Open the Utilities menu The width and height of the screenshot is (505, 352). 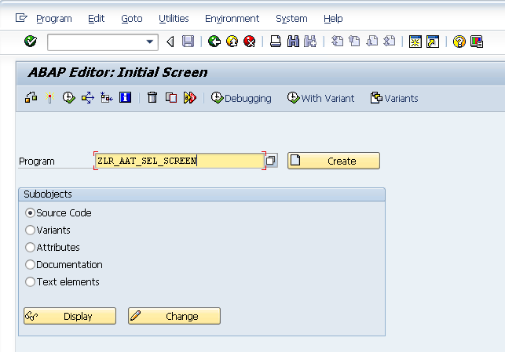174,19
